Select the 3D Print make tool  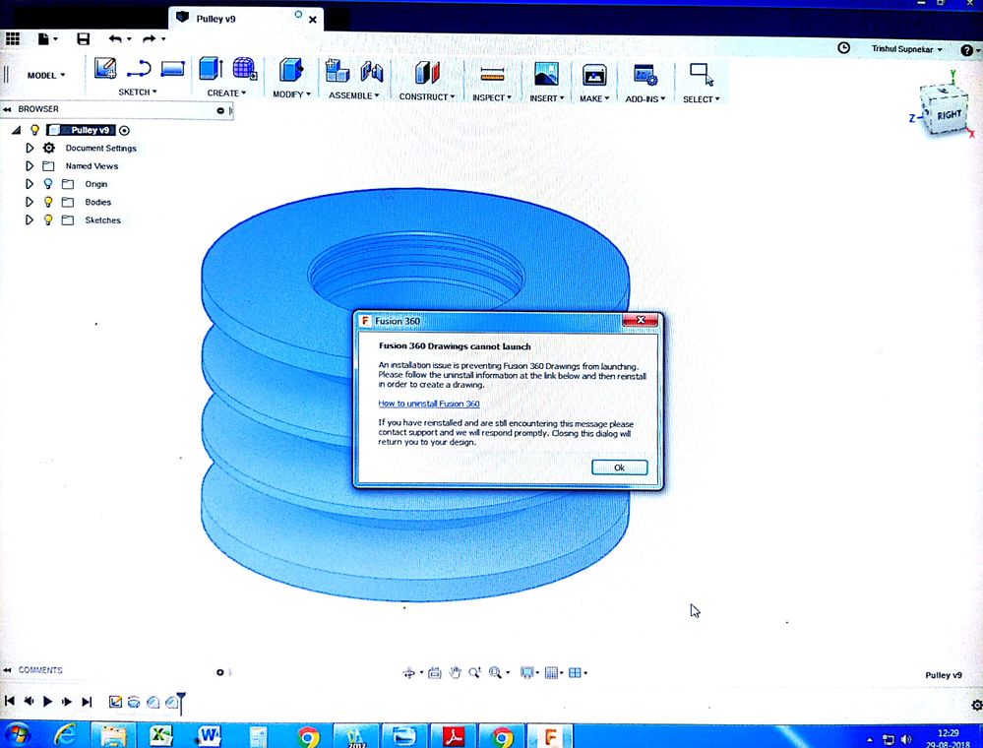pos(593,75)
